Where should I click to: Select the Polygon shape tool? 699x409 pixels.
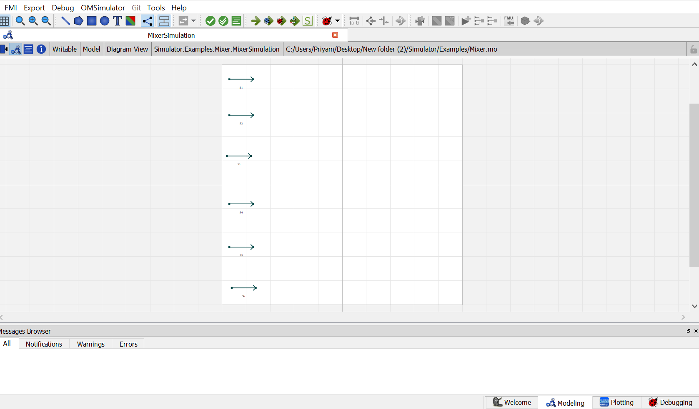[78, 21]
